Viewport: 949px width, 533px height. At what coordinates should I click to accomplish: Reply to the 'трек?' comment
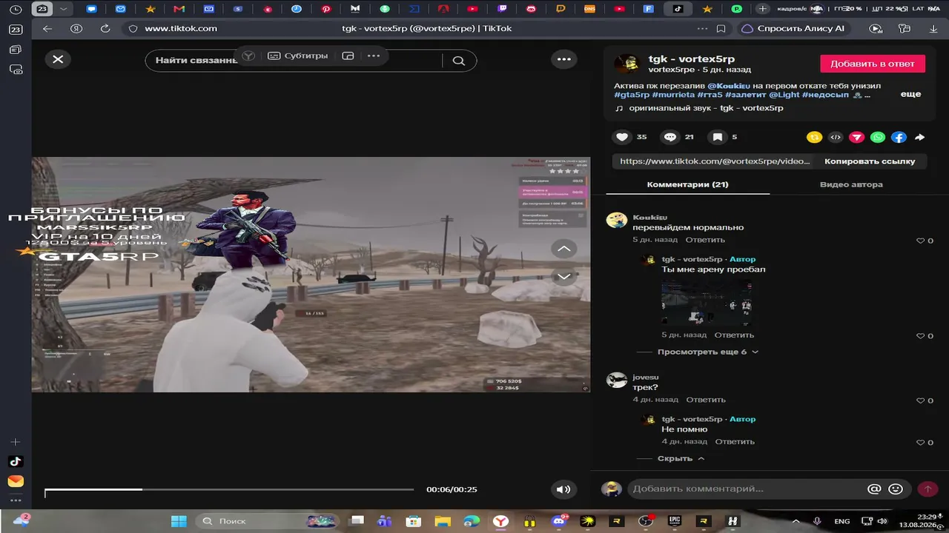pyautogui.click(x=705, y=400)
